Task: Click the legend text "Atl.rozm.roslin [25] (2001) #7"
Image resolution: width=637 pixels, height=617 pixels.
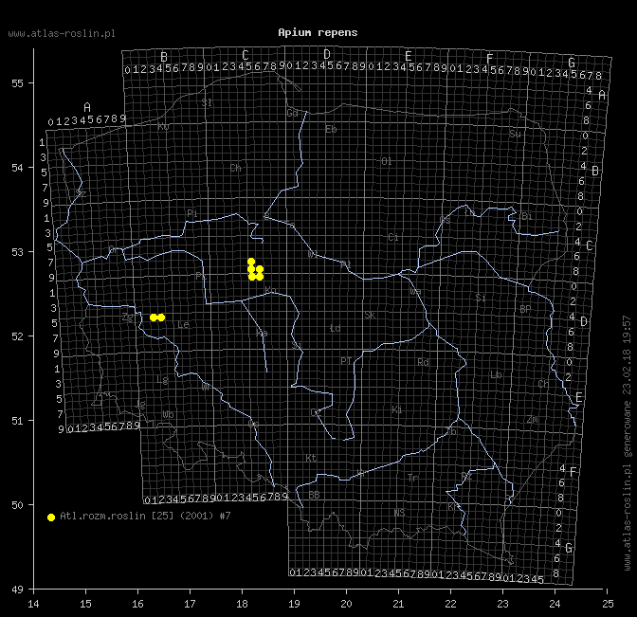Action: [145, 516]
